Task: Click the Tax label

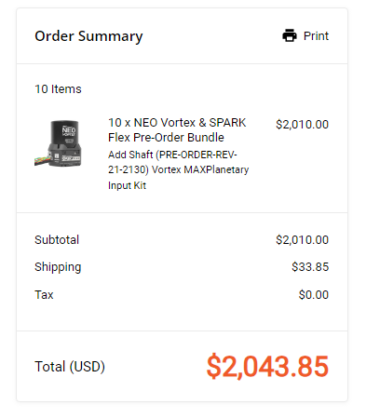Action: click(44, 294)
